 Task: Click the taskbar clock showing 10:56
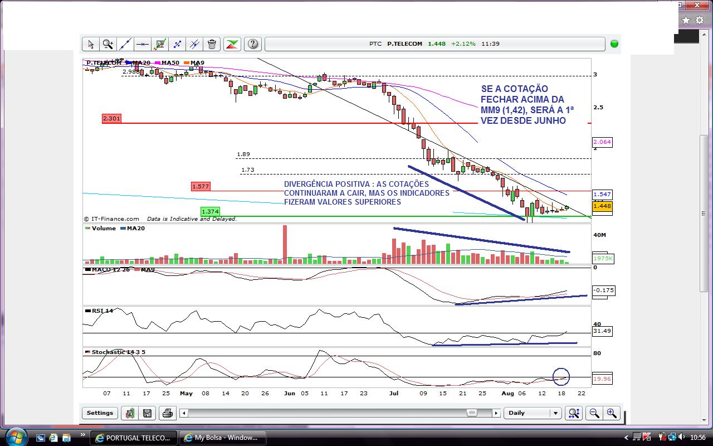[697, 438]
